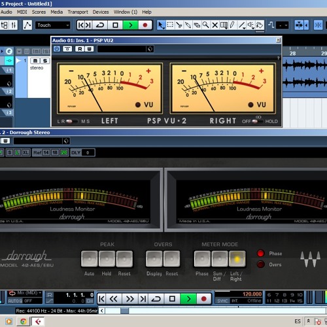Toggle Autoscroll in the toolbar

[299, 26]
